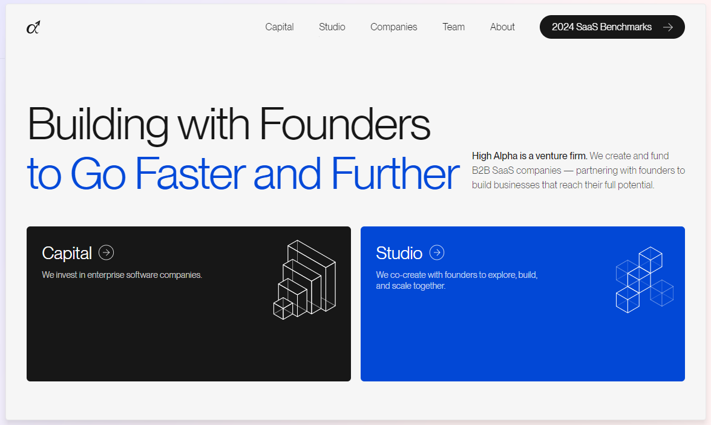Open the 2024 SaaS Benchmarks button
Screen dimensions: 711x425
pyautogui.click(x=612, y=27)
